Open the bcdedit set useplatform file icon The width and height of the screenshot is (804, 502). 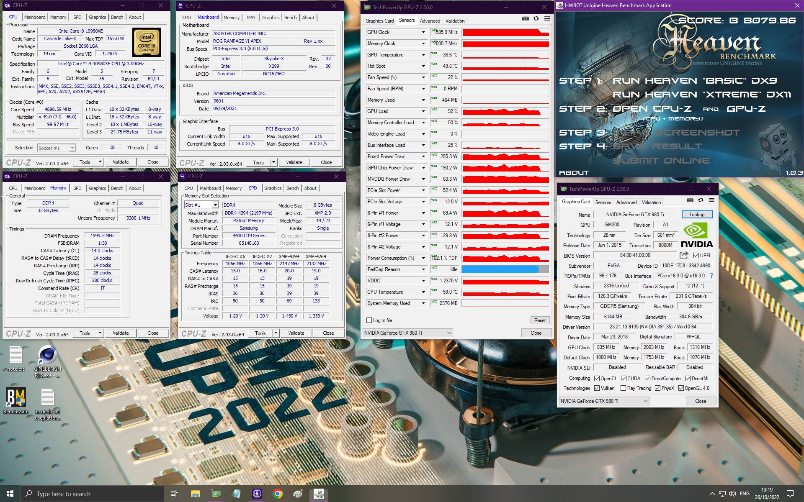click(x=47, y=404)
